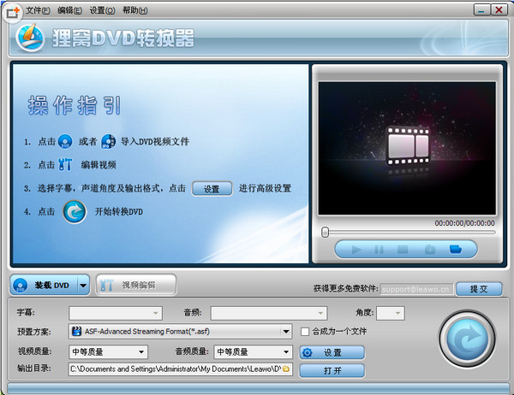Expand the 装载 DVD dropdown arrow

tap(83, 285)
